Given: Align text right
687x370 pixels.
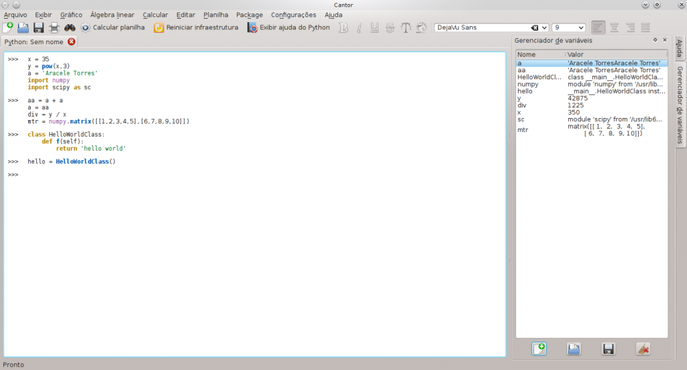Looking at the screenshot, I should (630, 27).
